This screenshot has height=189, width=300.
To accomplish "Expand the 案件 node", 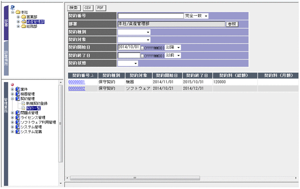I will (x=12, y=89).
